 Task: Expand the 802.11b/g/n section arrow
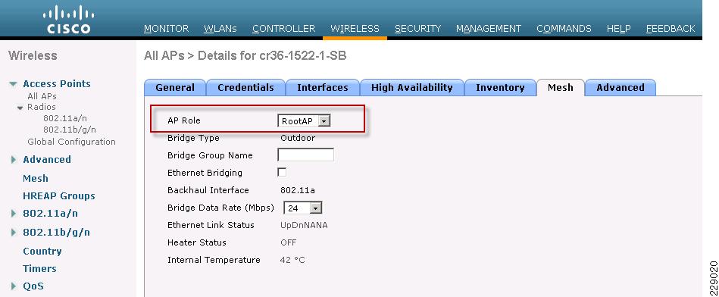[14, 233]
